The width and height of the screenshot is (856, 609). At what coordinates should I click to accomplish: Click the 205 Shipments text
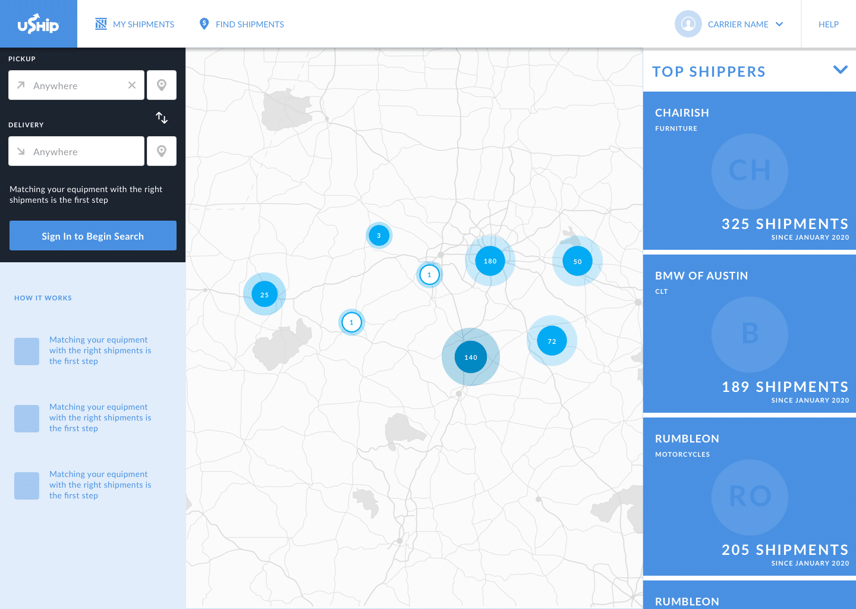[x=785, y=550]
